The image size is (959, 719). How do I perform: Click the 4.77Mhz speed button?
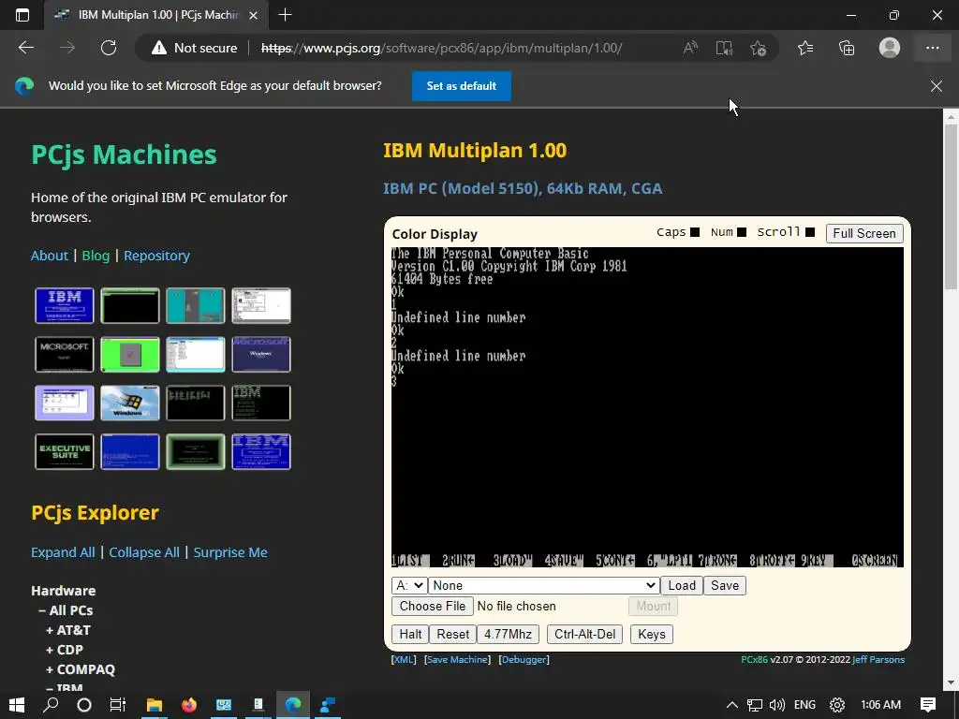tap(508, 634)
